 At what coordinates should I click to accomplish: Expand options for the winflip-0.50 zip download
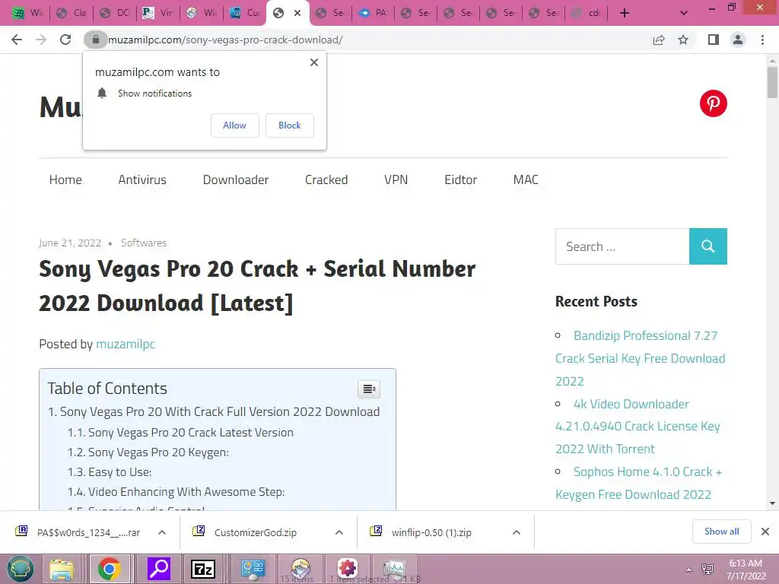click(517, 532)
